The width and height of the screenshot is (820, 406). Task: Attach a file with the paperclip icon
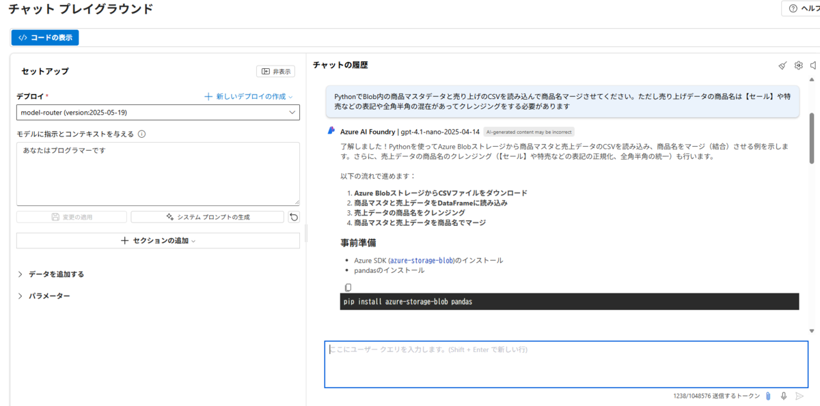(768, 396)
